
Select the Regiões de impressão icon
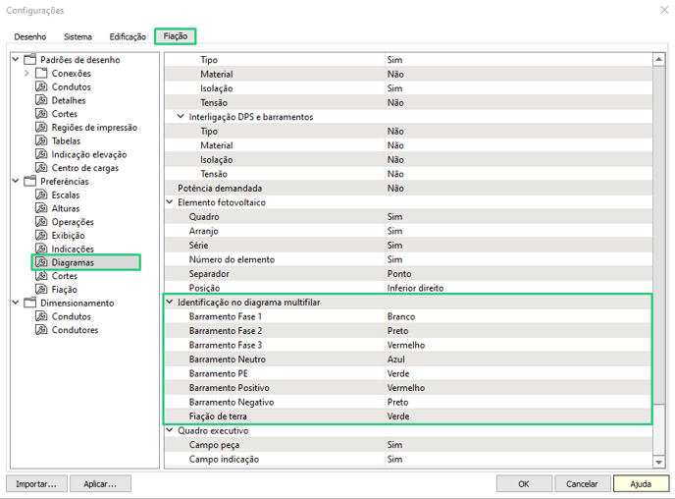pos(41,128)
